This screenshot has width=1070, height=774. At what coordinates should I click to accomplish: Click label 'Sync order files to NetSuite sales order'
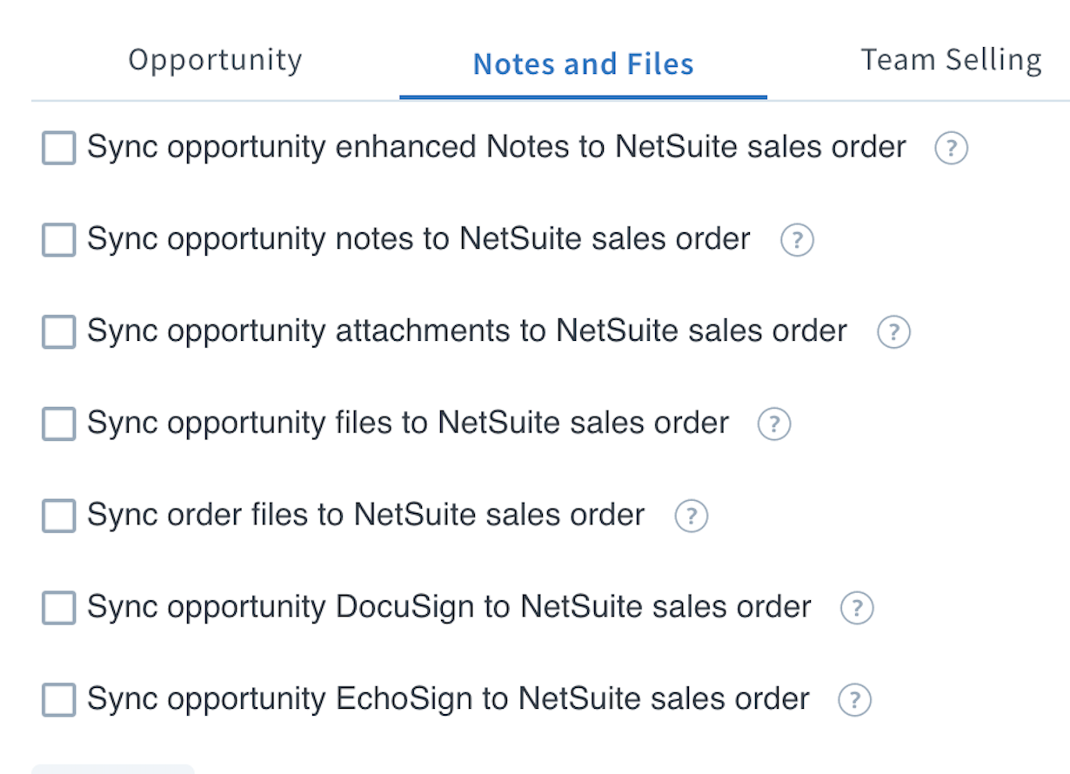[x=366, y=516]
